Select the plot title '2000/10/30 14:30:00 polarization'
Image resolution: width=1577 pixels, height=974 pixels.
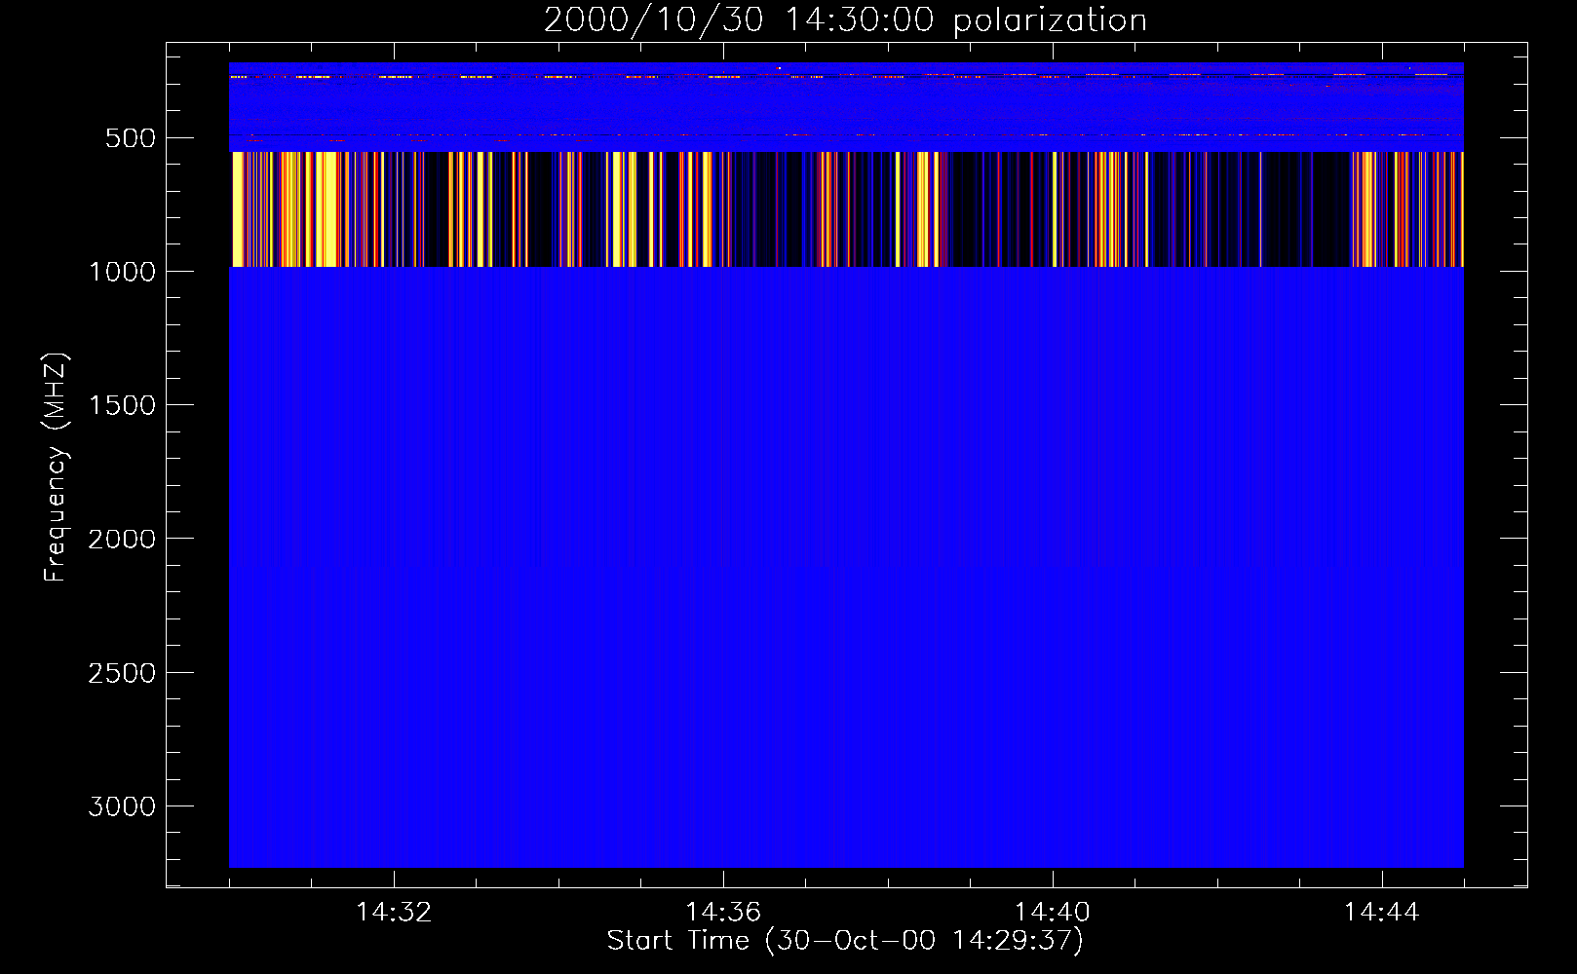845,19
